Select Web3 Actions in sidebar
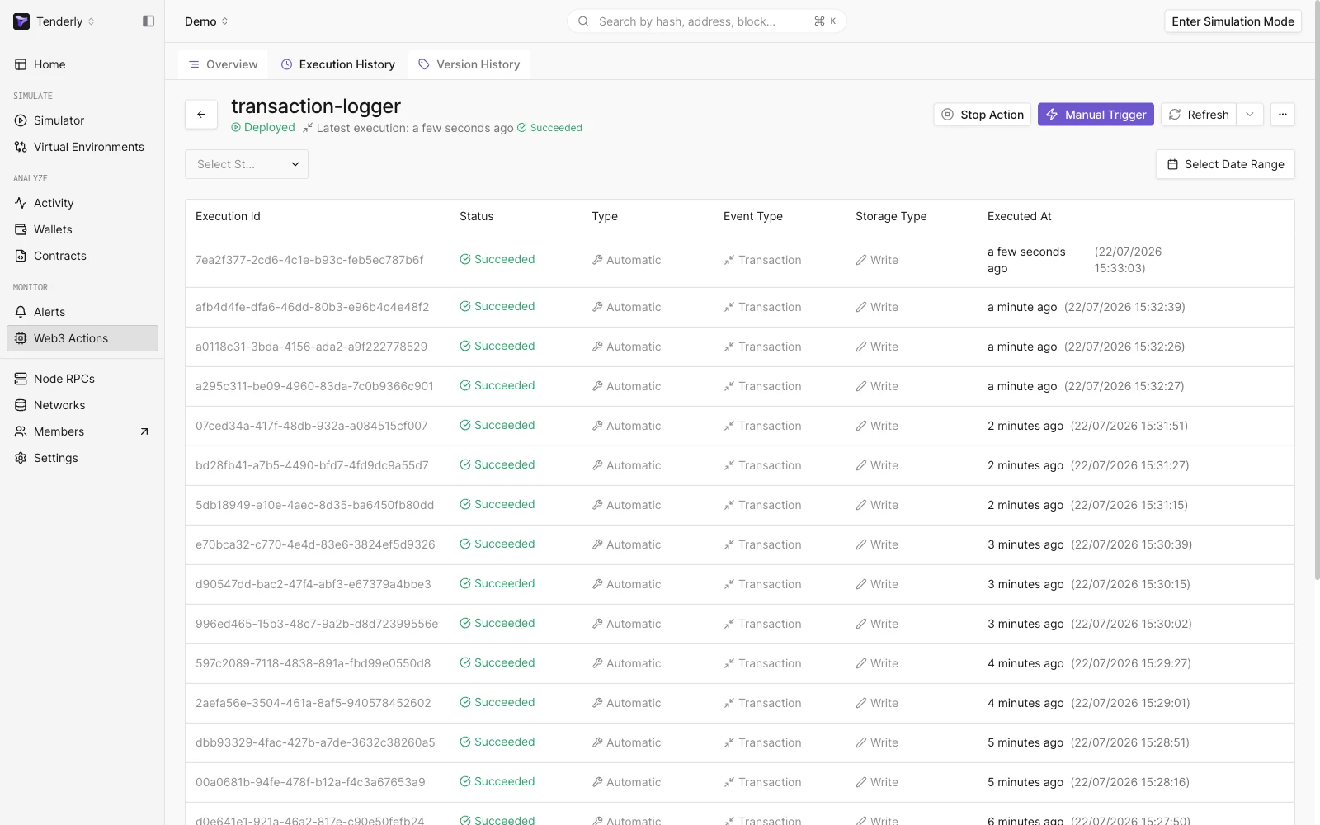The image size is (1320, 825). click(82, 338)
